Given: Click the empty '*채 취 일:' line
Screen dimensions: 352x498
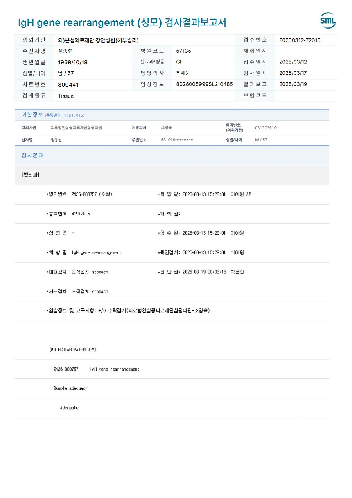Looking at the screenshot, I should point(169,214).
